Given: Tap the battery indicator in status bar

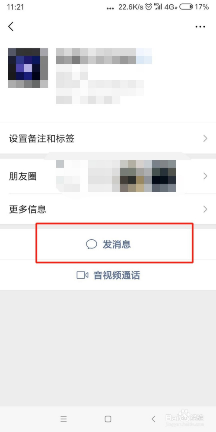Looking at the screenshot, I should 187,7.
